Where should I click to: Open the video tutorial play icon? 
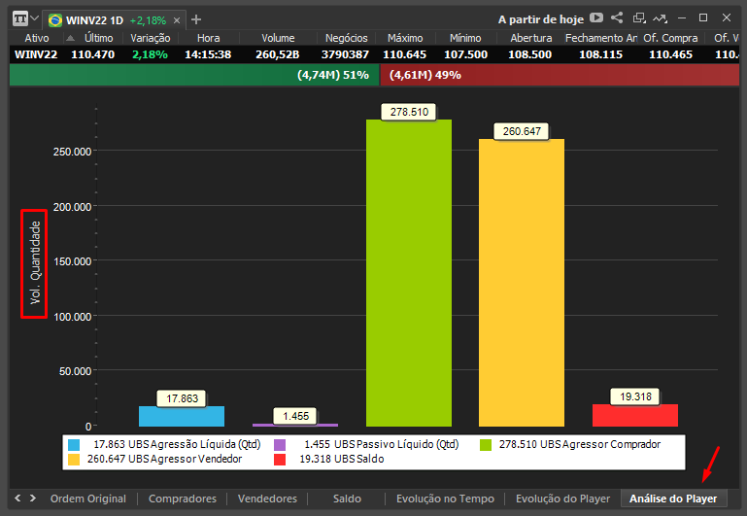pyautogui.click(x=596, y=18)
